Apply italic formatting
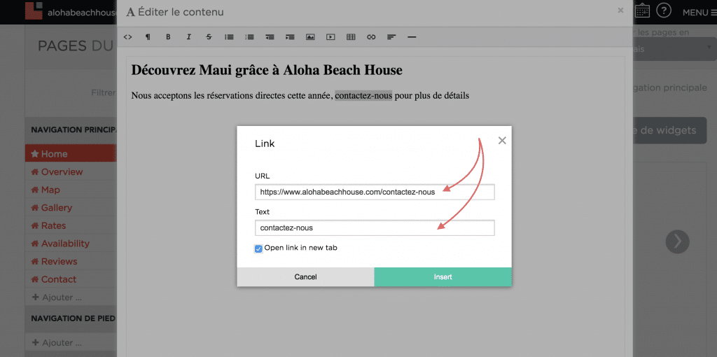Screen dimensions: 717x357 click(188, 37)
